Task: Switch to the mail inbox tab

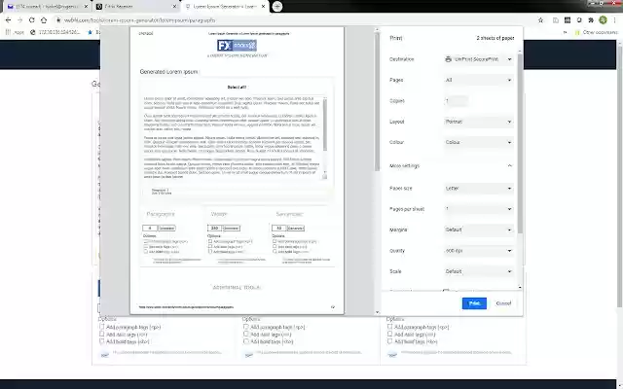Action: coord(46,7)
